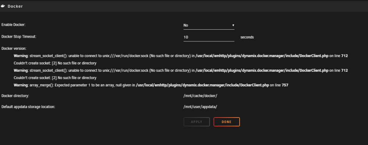This screenshot has height=145, width=368.
Task: Click the 'Docker Stop Timeout:' label
Action: tap(19, 36)
